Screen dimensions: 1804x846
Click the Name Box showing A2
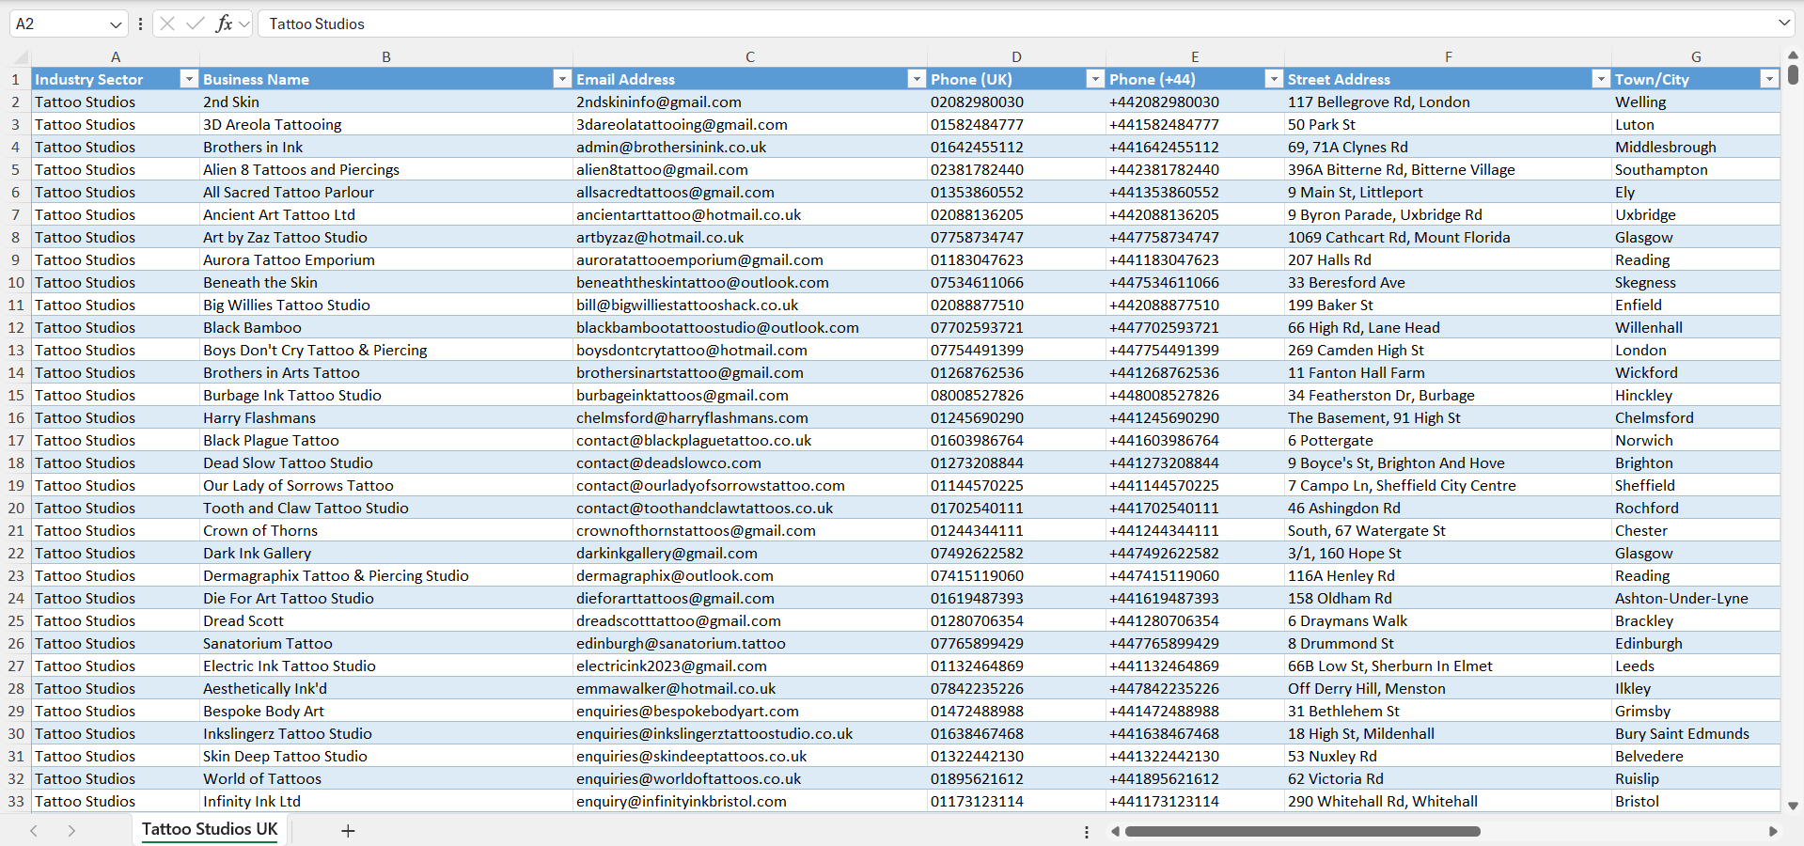click(58, 23)
